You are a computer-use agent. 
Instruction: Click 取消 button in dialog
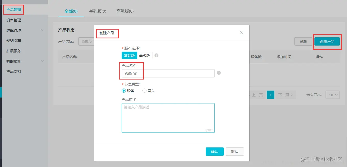click(235, 152)
